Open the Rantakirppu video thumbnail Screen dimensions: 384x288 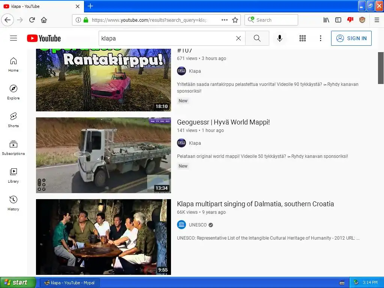(x=103, y=80)
